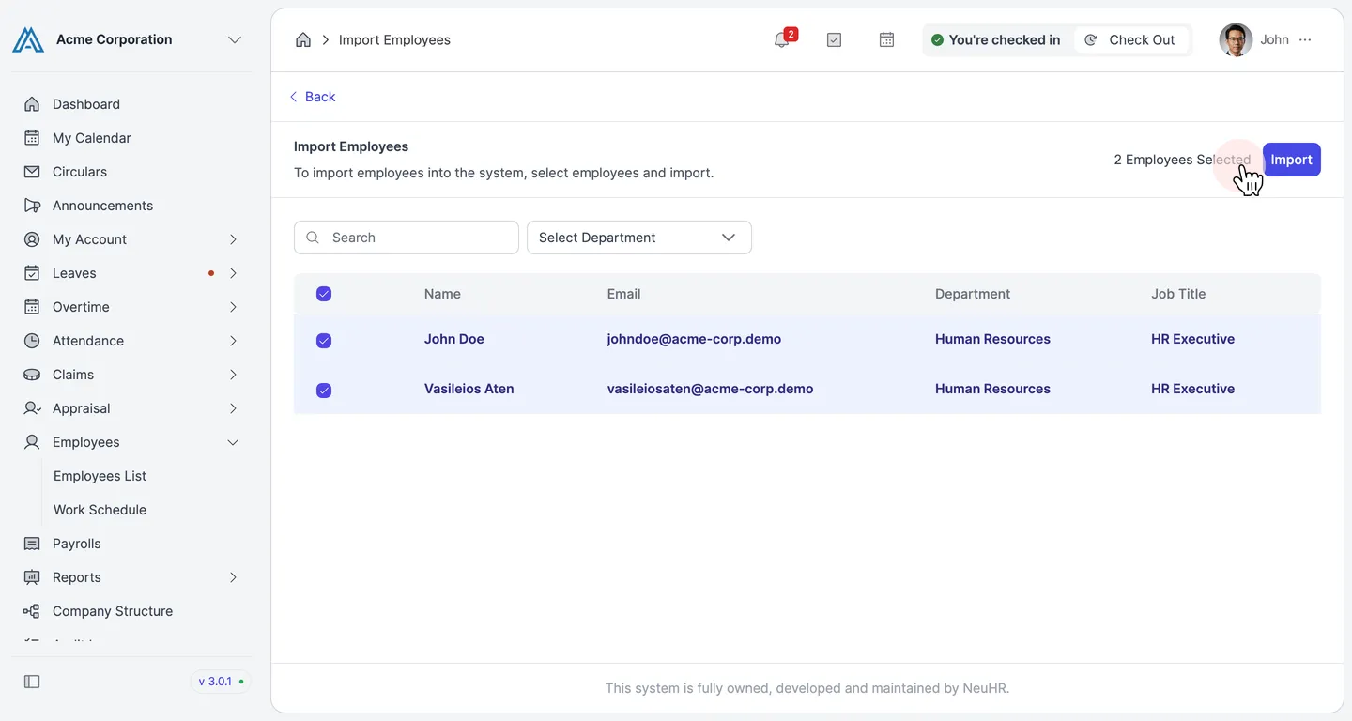Click the 2 Employees Selected text
Image resolution: width=1352 pixels, height=721 pixels.
pyautogui.click(x=1182, y=160)
